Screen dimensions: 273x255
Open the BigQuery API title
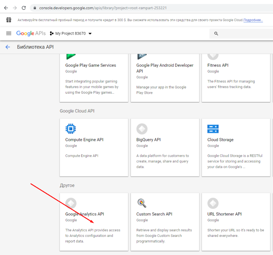pos(148,140)
